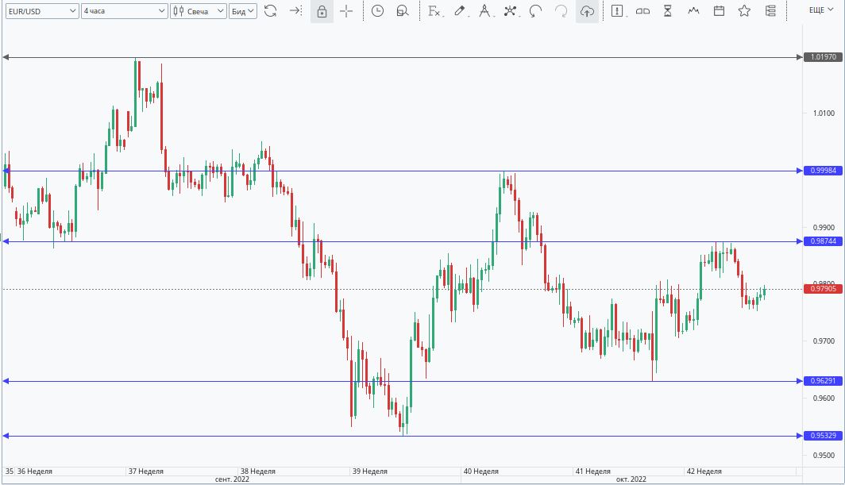845x485 pixels.
Task: Click the 41 Неделя time axis label
Action: [x=592, y=472]
